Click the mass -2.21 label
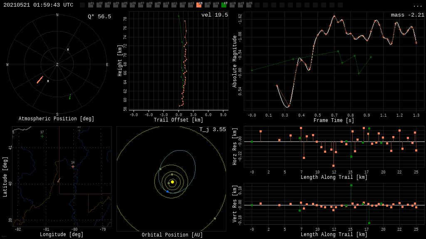 point(407,15)
